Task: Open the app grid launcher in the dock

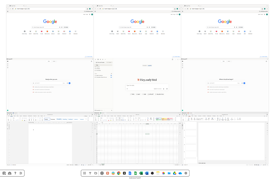Action: pos(84,173)
